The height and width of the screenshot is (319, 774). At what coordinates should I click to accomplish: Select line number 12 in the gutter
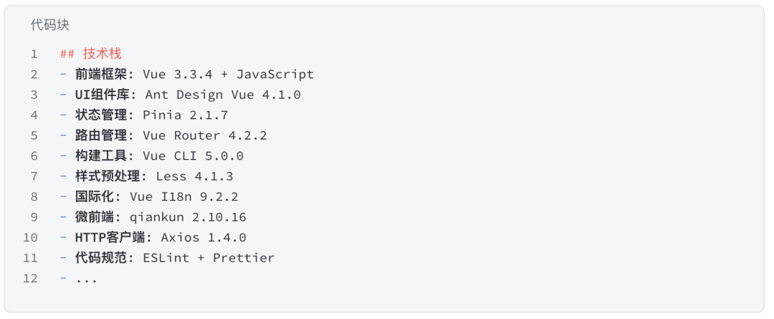30,278
